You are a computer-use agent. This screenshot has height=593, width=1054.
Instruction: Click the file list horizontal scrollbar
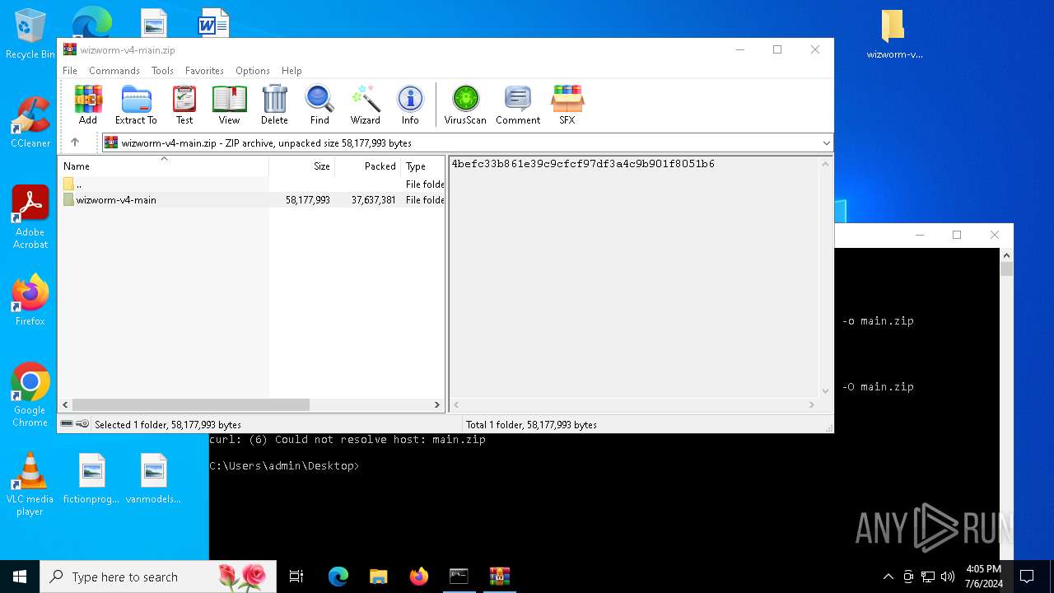click(191, 404)
